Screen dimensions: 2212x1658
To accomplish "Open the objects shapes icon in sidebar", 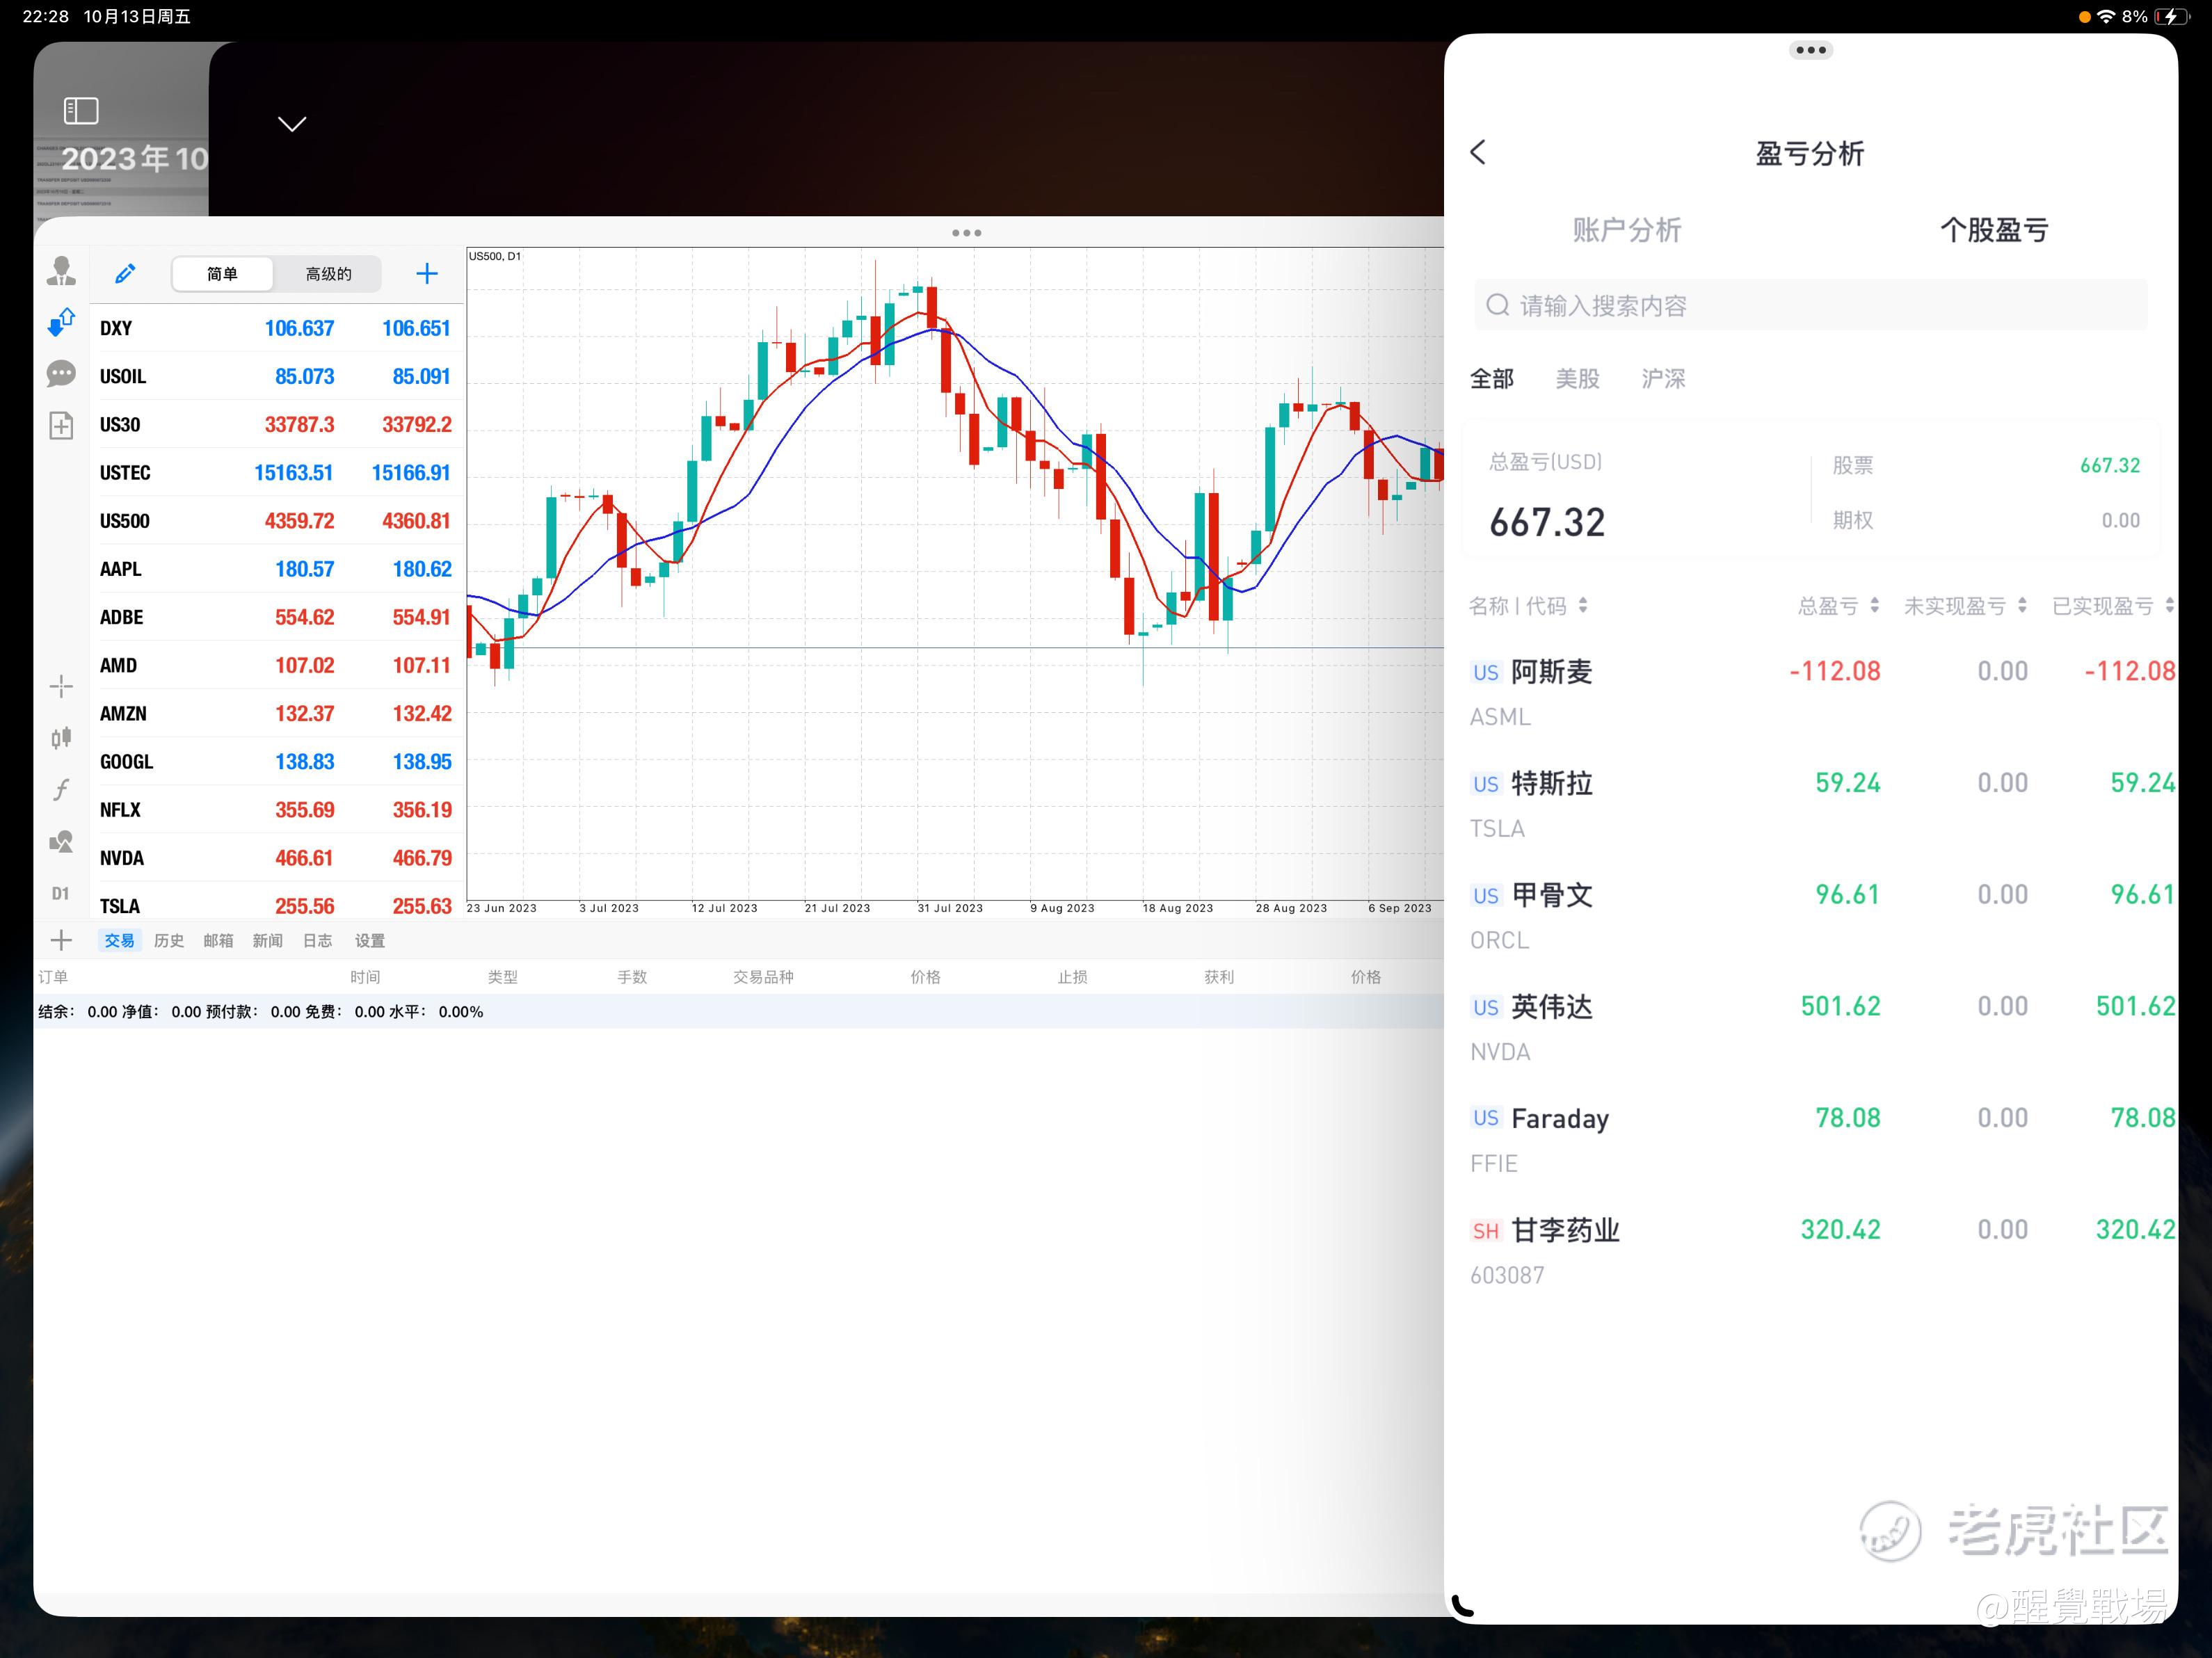I will click(61, 842).
